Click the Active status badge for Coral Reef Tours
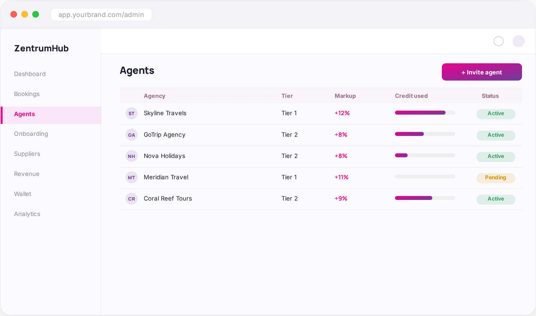536x316 pixels. tap(496, 199)
